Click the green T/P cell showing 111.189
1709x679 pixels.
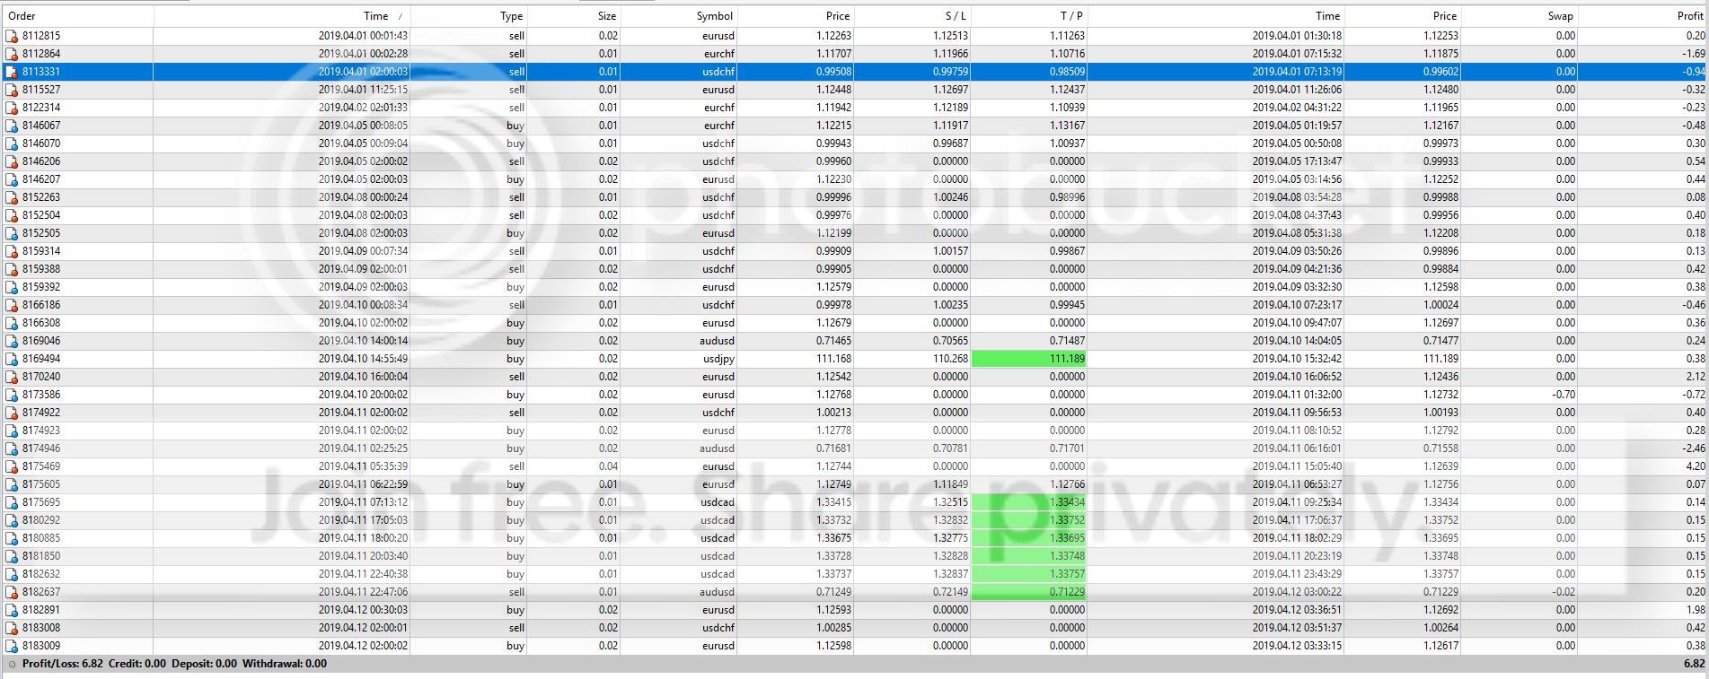(x=1029, y=359)
